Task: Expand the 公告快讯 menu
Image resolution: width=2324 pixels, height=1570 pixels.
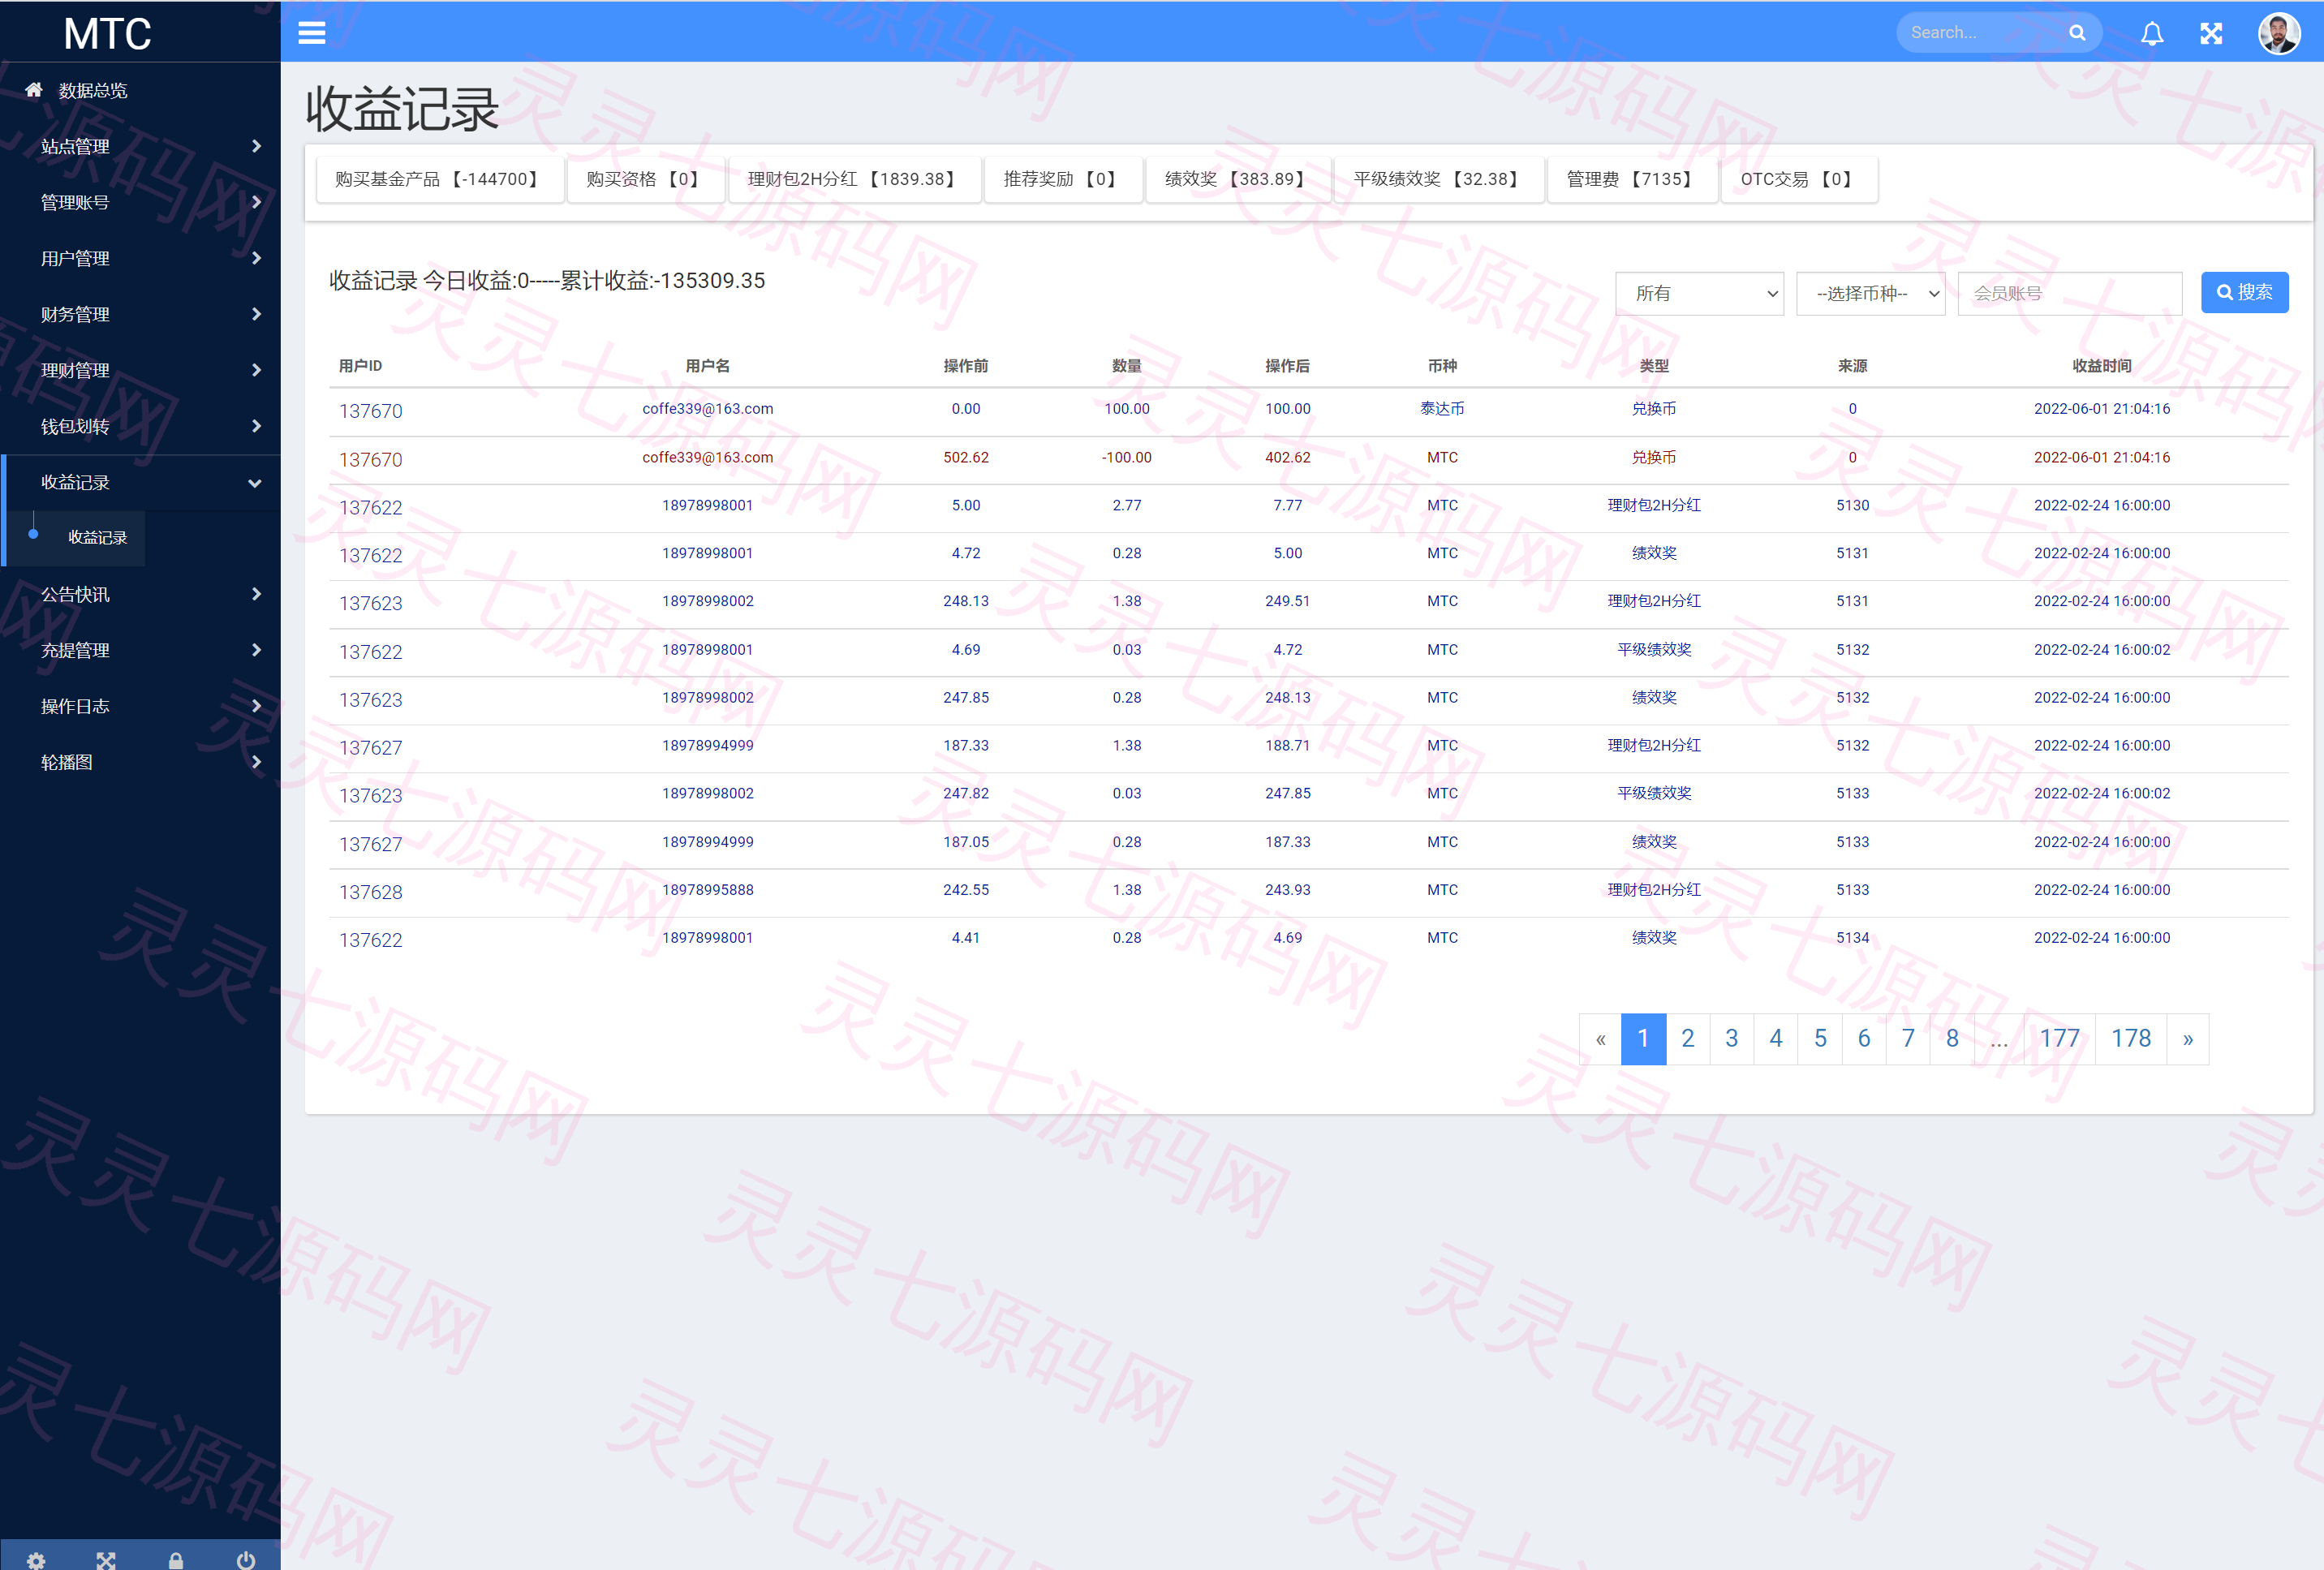Action: click(x=140, y=594)
